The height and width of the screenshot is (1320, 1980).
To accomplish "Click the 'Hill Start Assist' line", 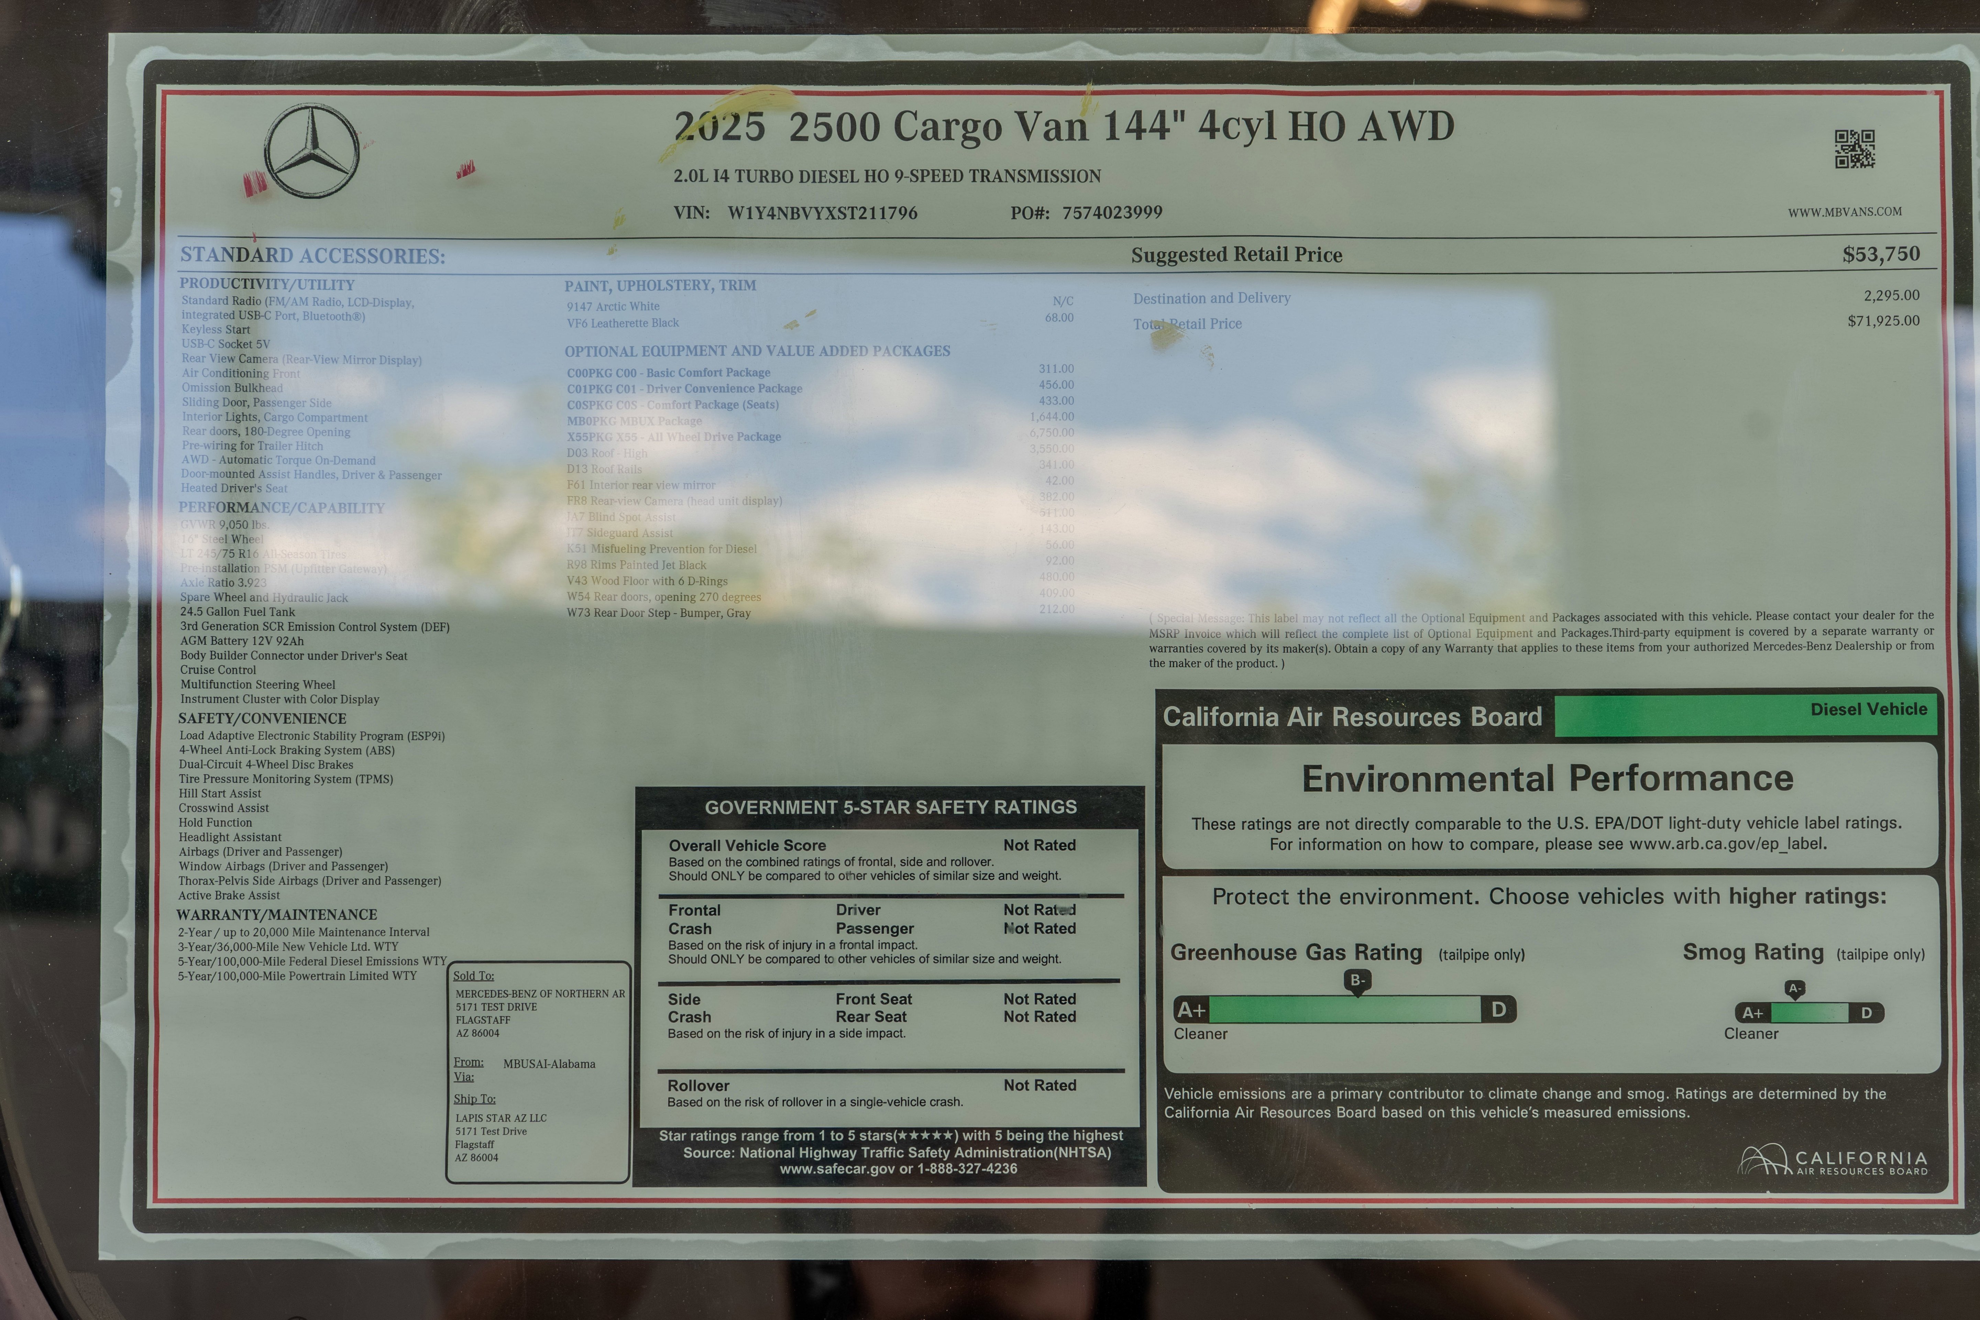I will click(220, 793).
